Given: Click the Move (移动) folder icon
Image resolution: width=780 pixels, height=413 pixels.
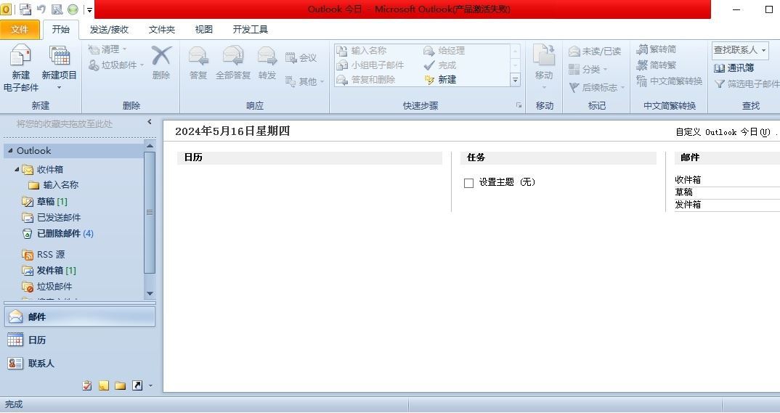Looking at the screenshot, I should [x=544, y=54].
